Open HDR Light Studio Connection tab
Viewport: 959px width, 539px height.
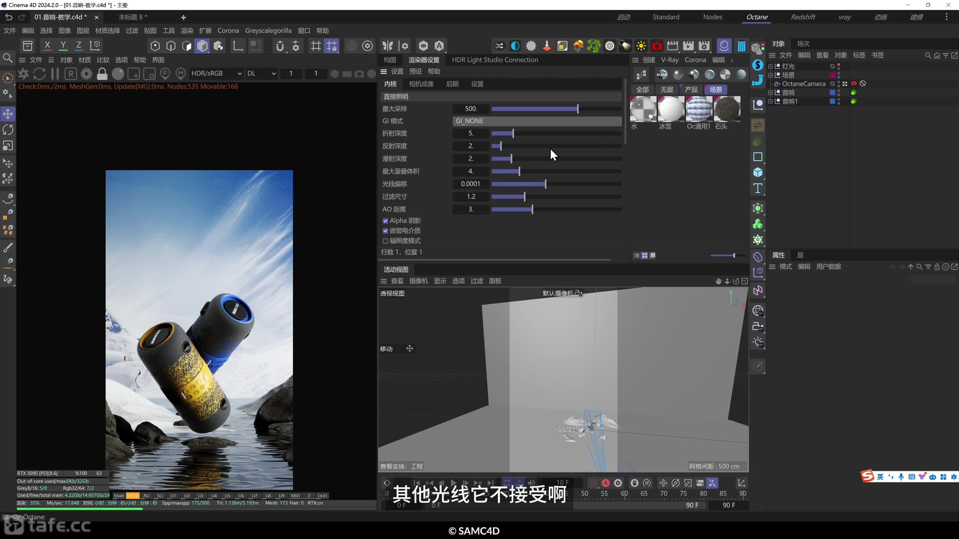click(x=494, y=60)
